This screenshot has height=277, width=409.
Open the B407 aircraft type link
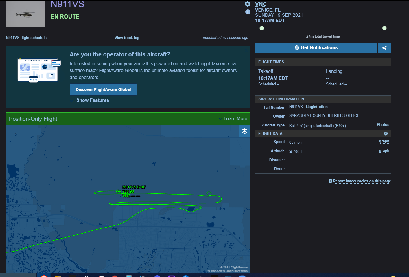tap(340, 126)
